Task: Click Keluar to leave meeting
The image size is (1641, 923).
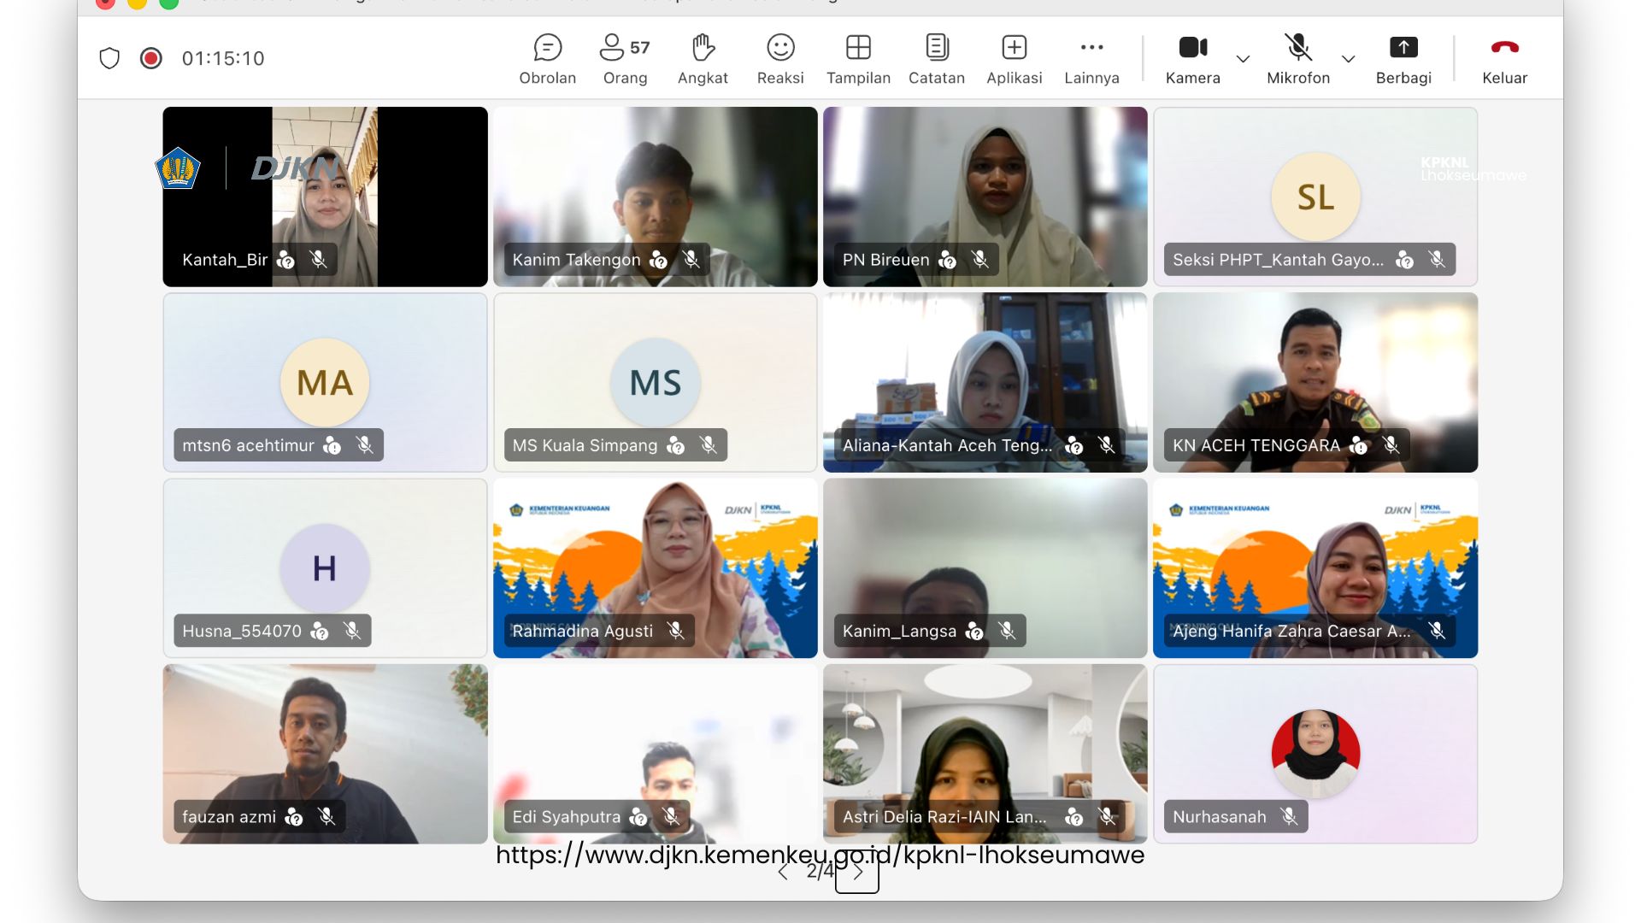Action: (x=1504, y=58)
